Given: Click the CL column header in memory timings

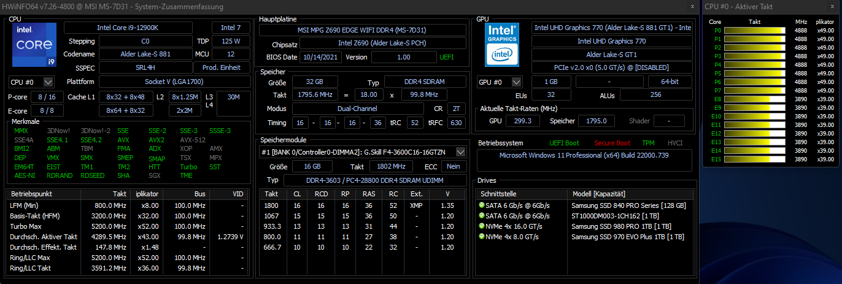Looking at the screenshot, I should point(297,194).
